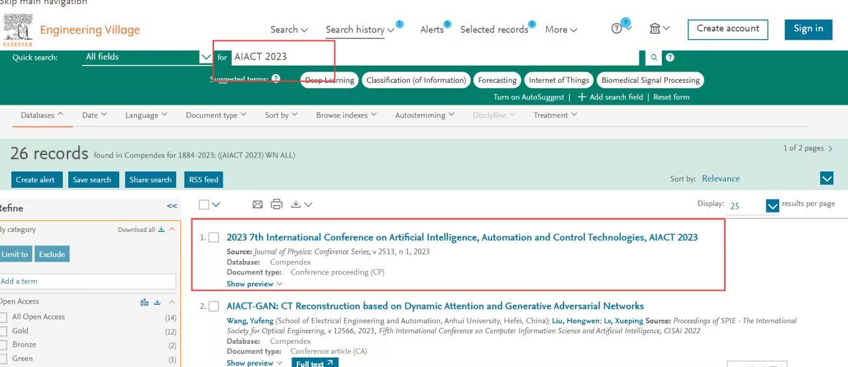This screenshot has width=848, height=367.
Task: Click RSS feed button
Action: pos(203,180)
